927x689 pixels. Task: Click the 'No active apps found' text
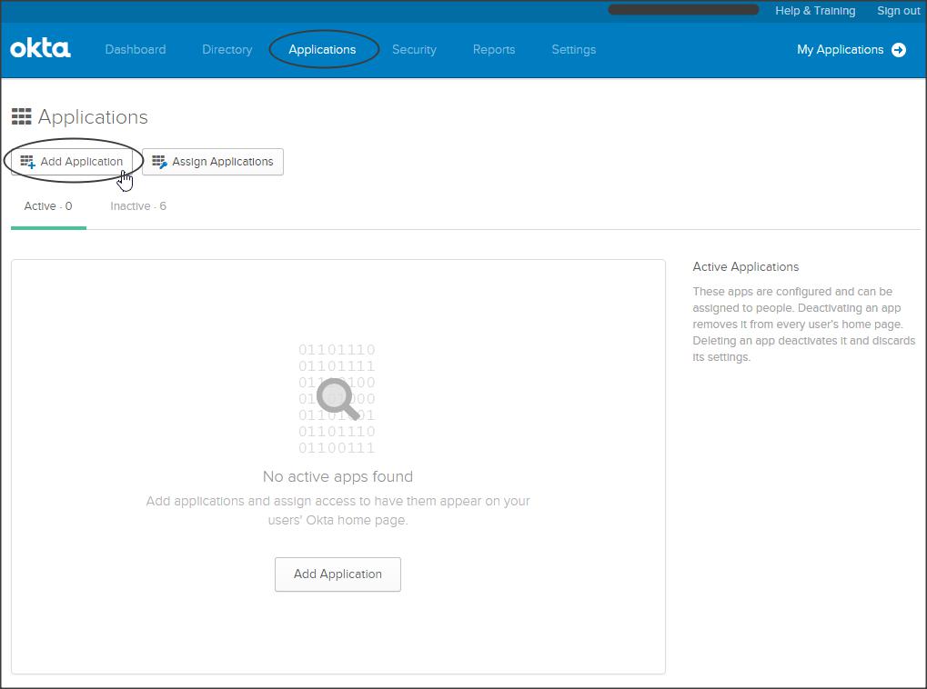click(338, 476)
